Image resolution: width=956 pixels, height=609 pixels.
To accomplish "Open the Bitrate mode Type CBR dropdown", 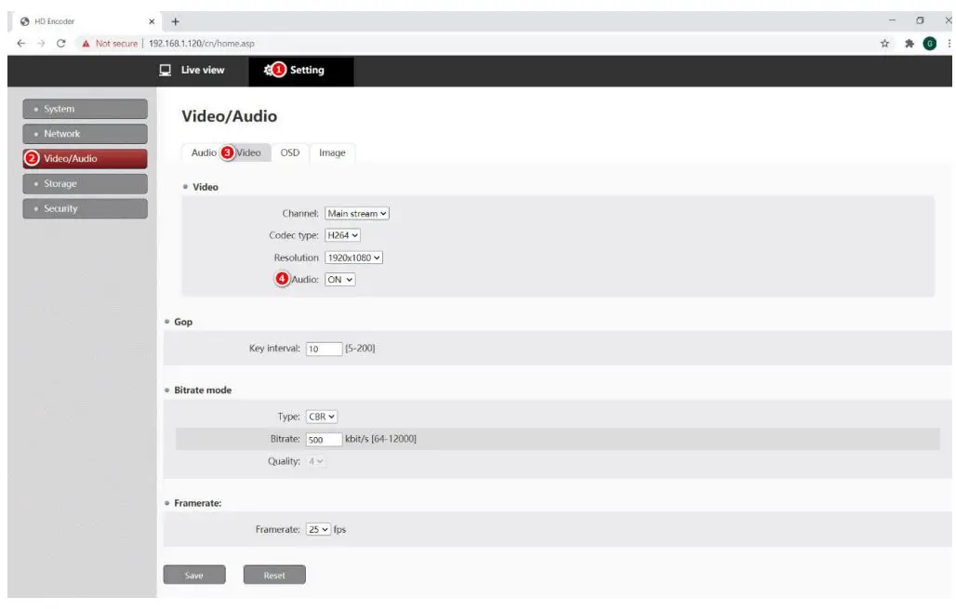I will [x=322, y=417].
